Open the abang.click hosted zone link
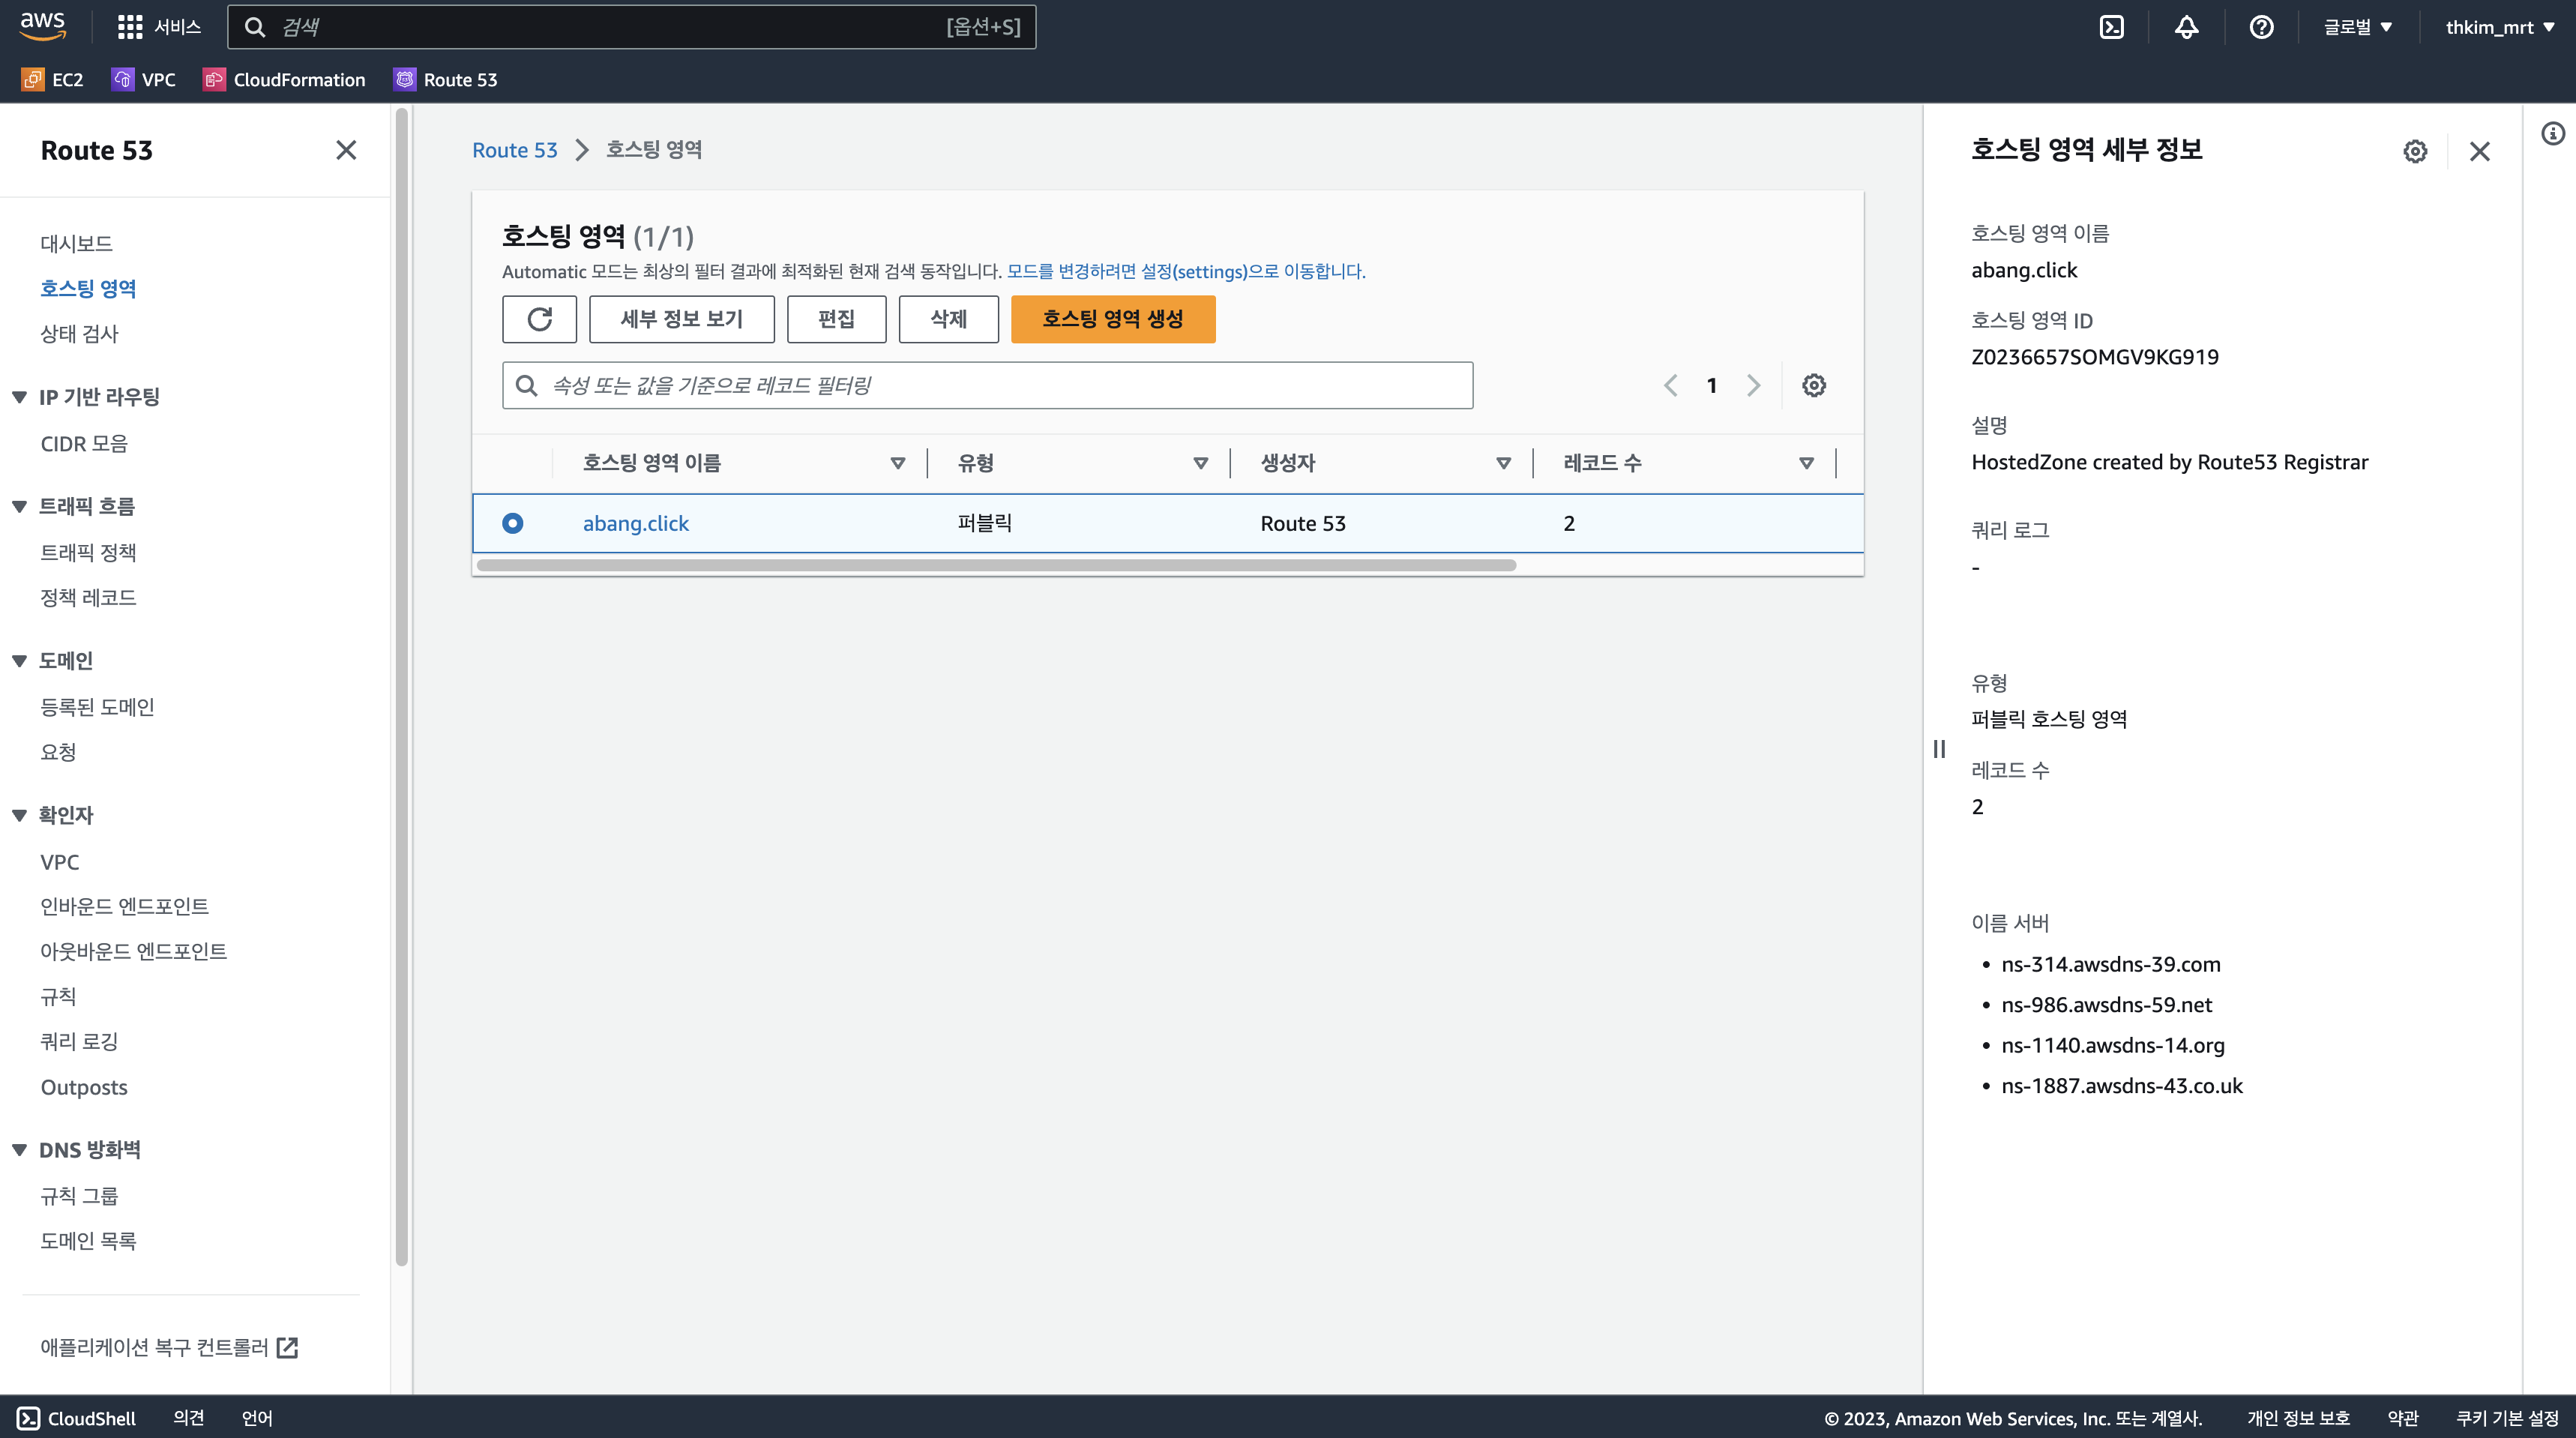This screenshot has width=2576, height=1438. [635, 523]
